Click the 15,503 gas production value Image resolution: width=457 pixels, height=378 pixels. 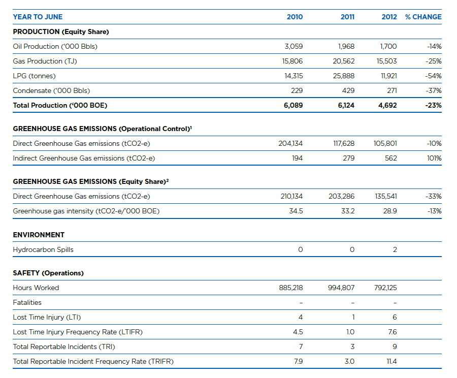(x=387, y=61)
